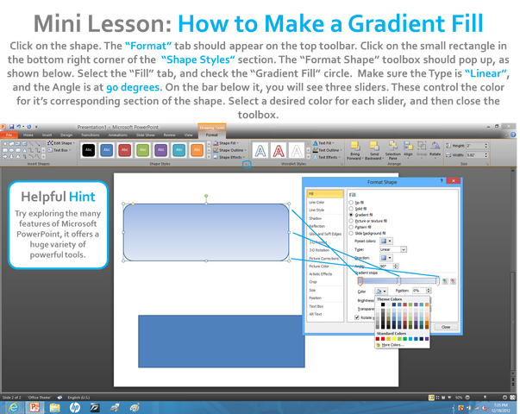Switch to the Design ribbon tab

coord(66,135)
